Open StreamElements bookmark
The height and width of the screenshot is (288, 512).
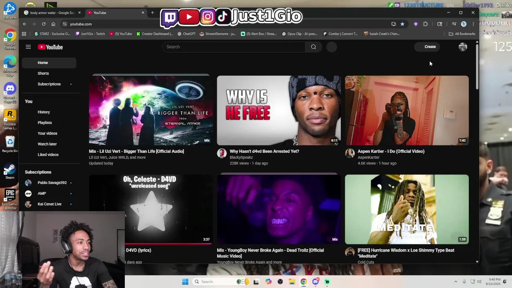coord(218,34)
